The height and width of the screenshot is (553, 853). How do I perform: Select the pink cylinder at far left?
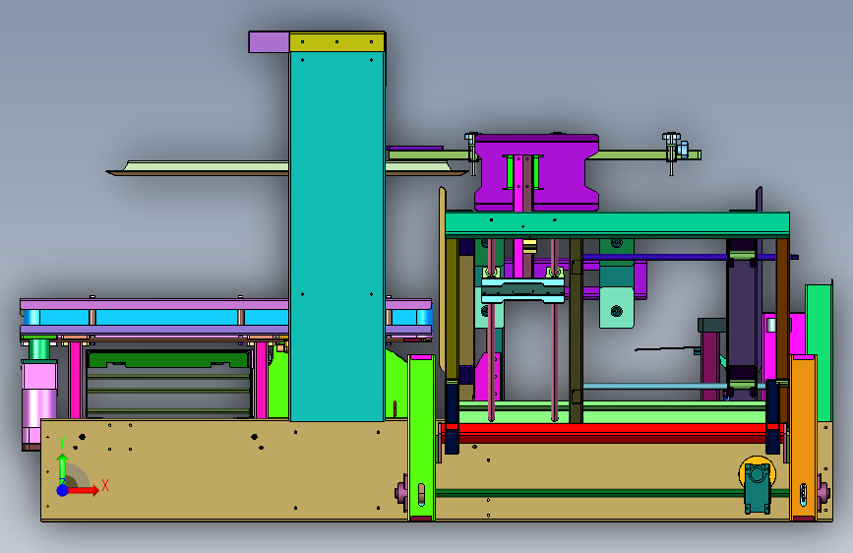tap(39, 403)
